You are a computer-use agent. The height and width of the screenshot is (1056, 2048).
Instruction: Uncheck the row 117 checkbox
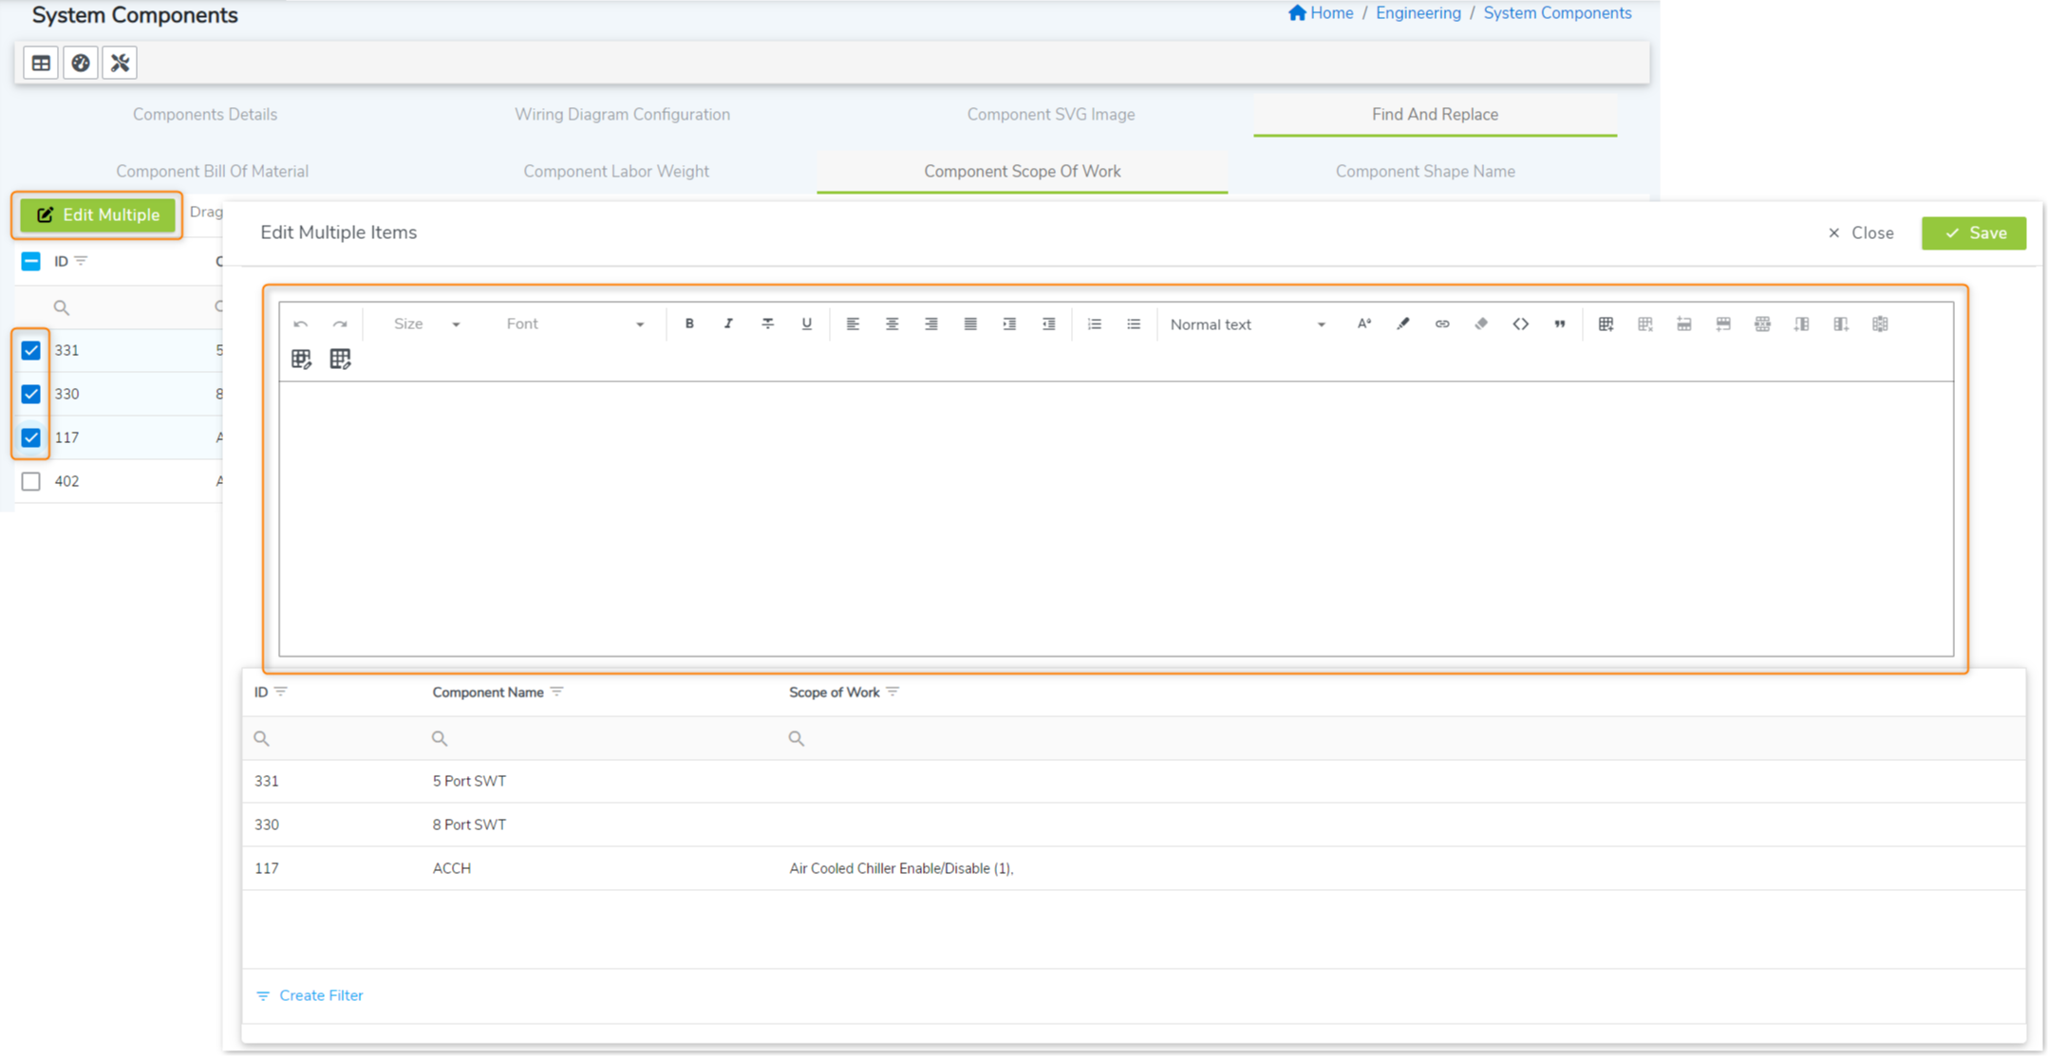[31, 437]
